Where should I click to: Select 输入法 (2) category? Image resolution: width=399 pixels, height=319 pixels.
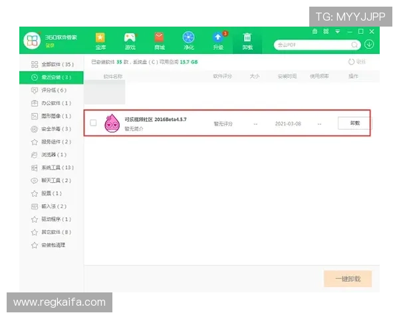(51, 206)
